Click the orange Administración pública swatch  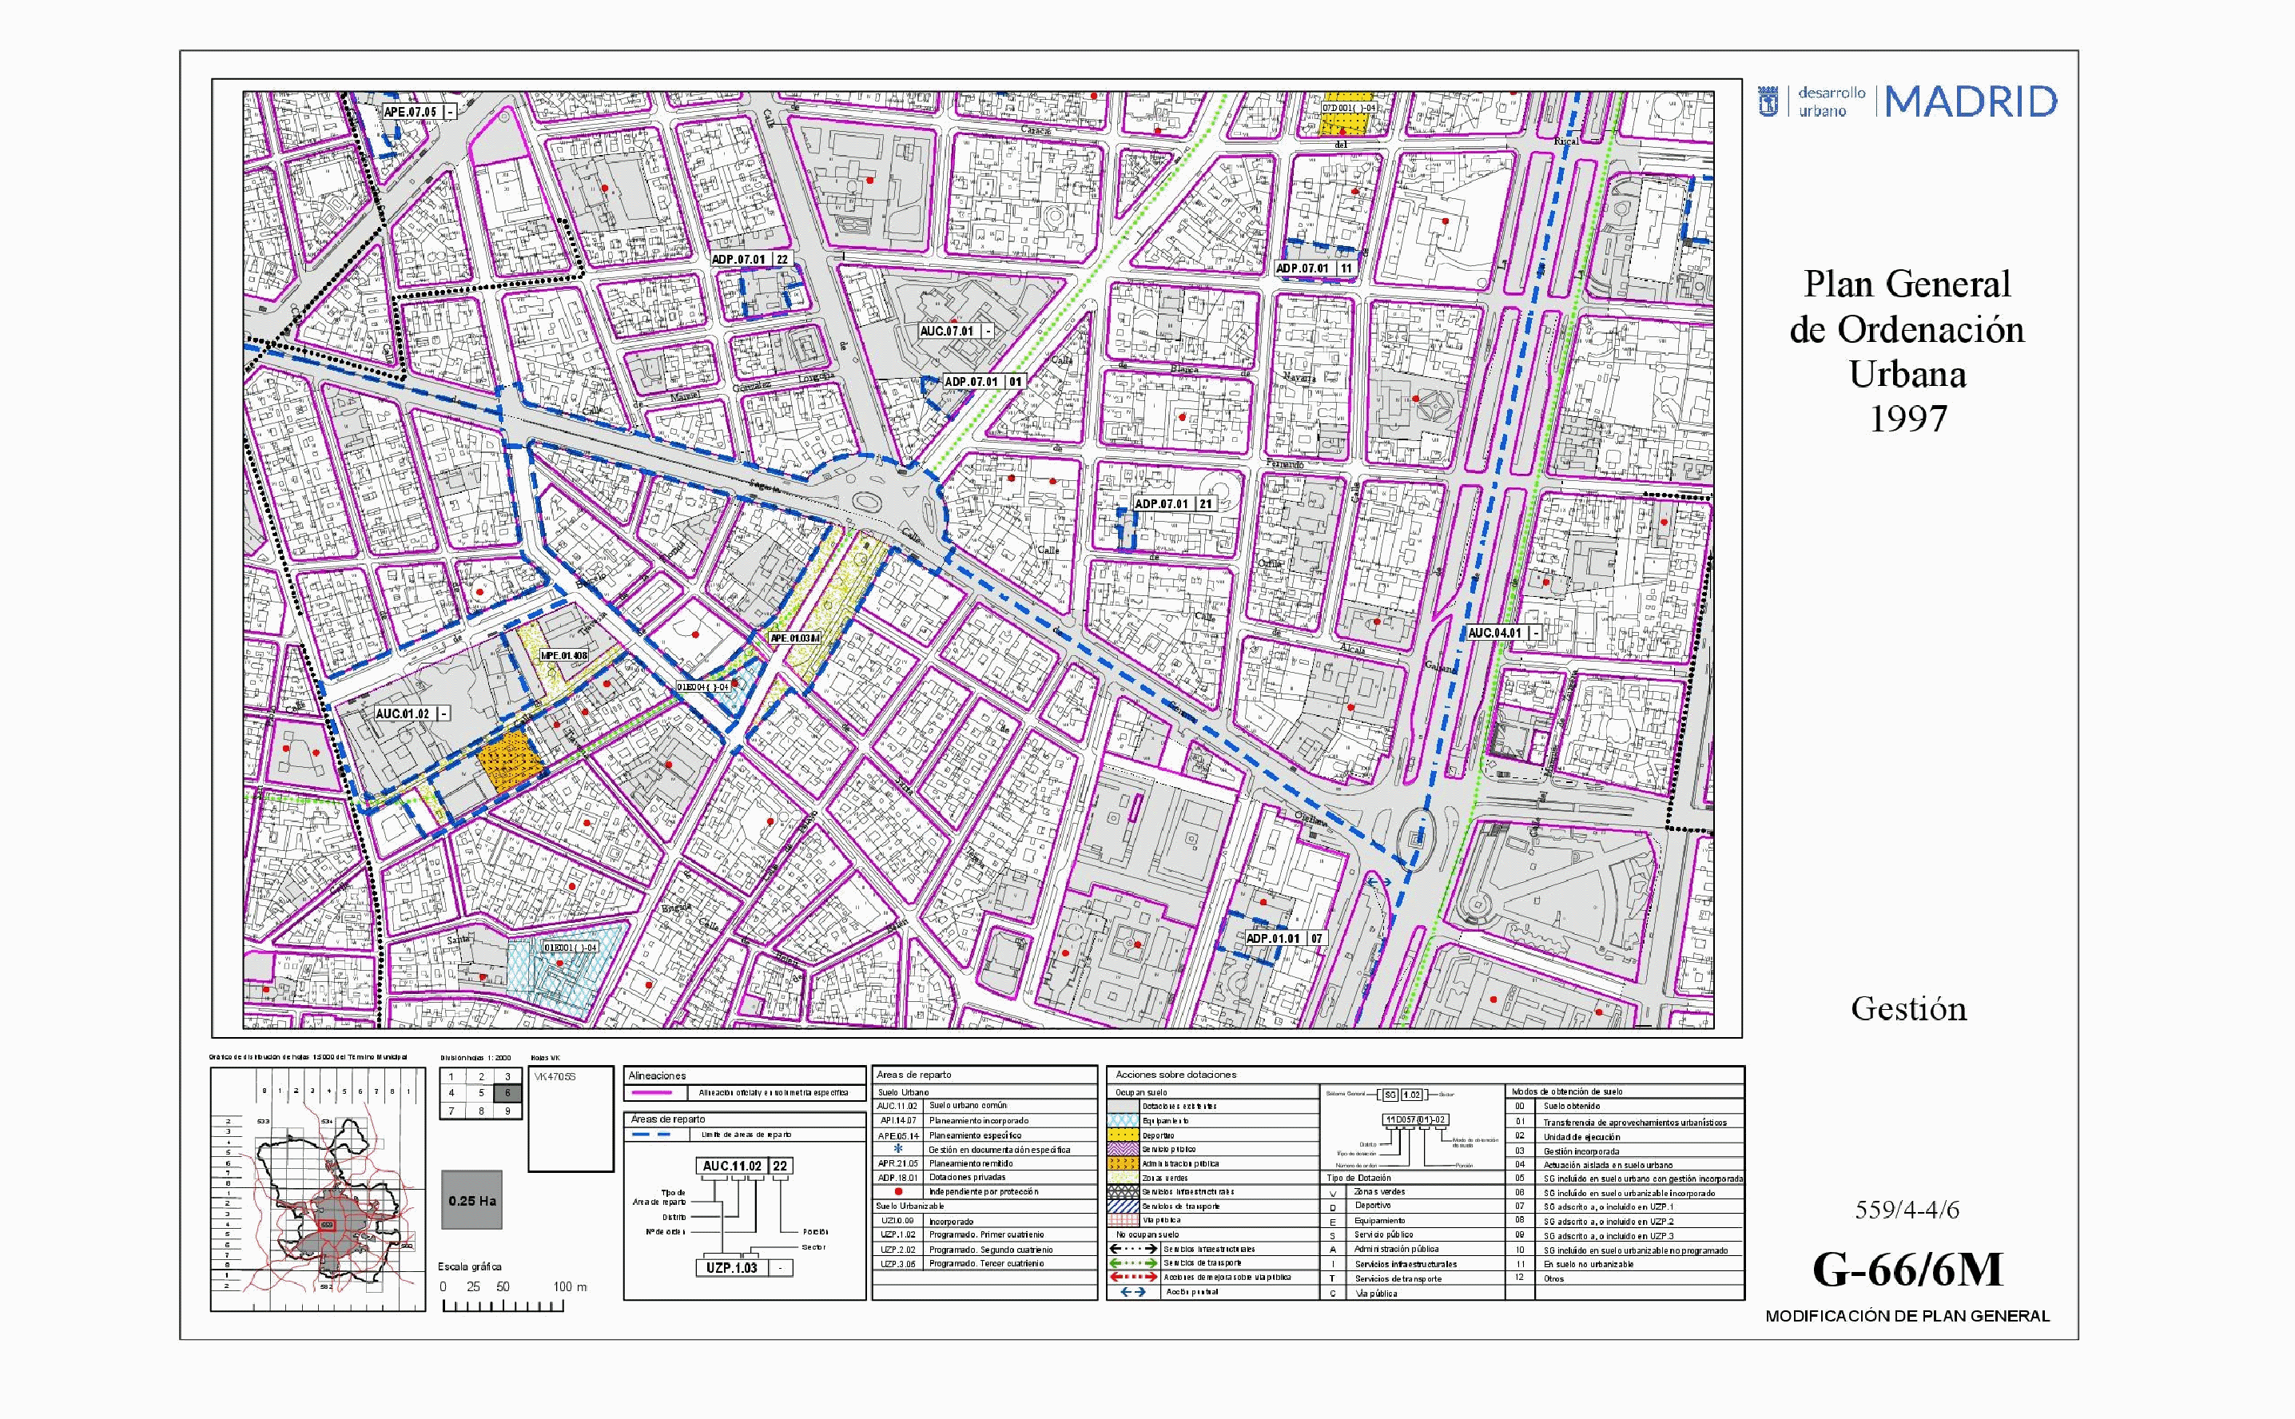(1124, 1163)
